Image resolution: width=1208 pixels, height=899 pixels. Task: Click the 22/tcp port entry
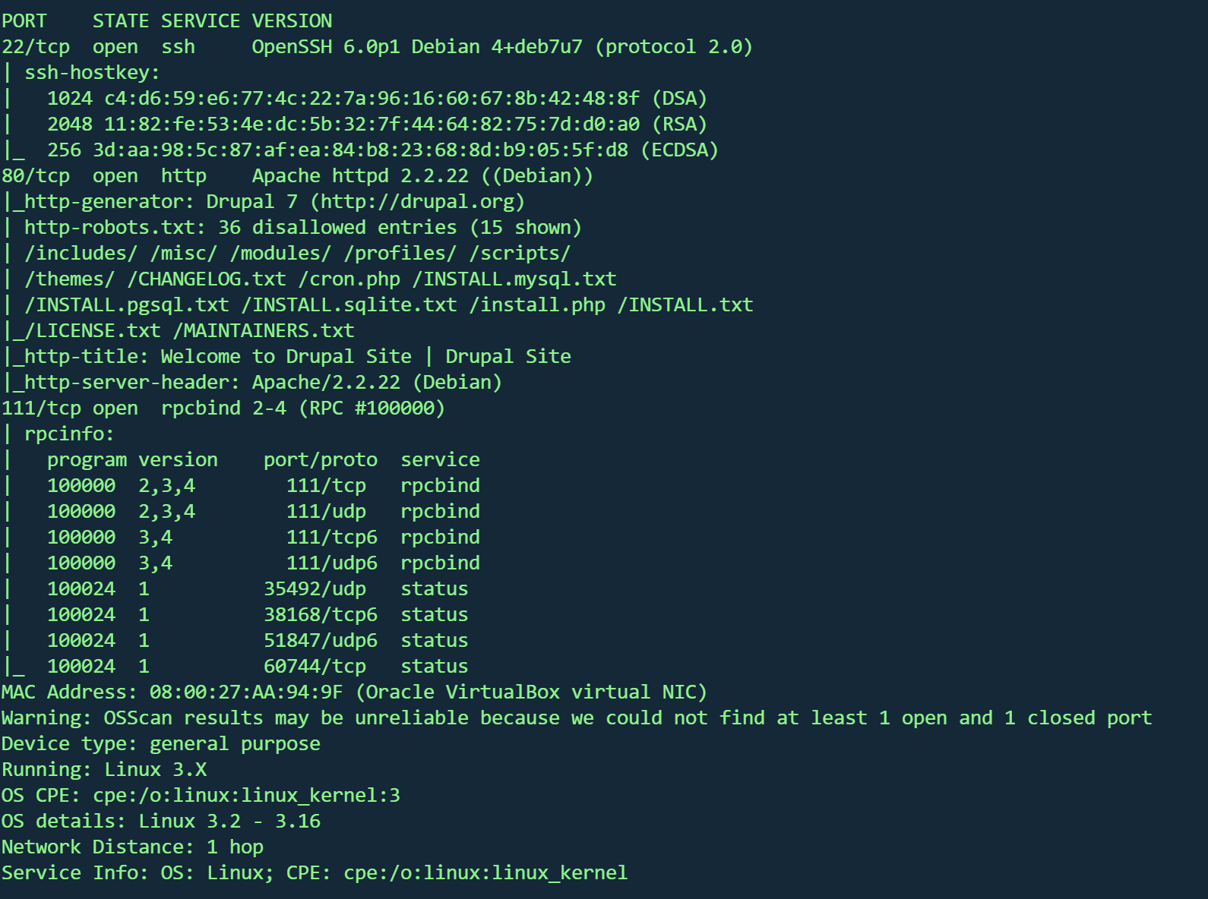coord(36,47)
